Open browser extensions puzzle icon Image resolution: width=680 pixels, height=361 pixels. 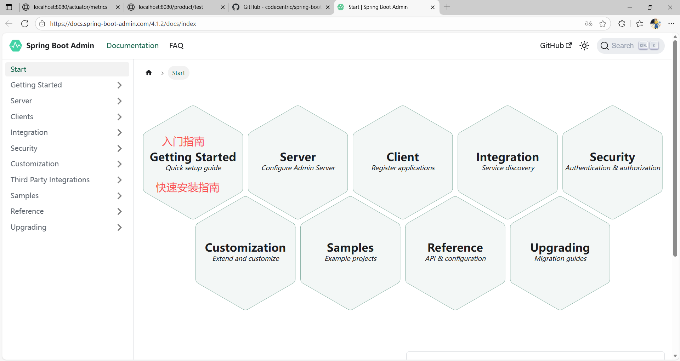[x=622, y=24]
